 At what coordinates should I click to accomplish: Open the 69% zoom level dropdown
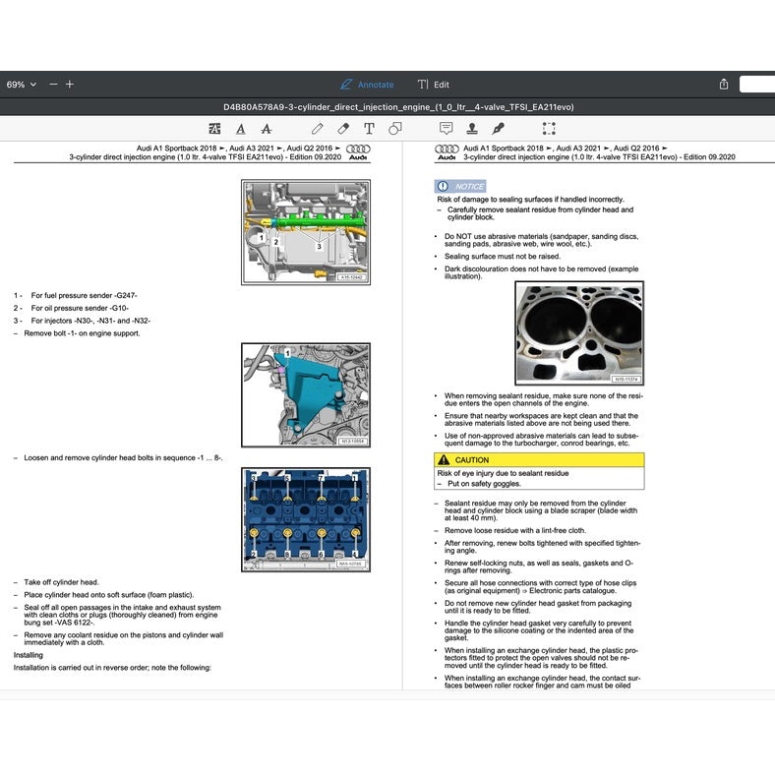(x=22, y=85)
